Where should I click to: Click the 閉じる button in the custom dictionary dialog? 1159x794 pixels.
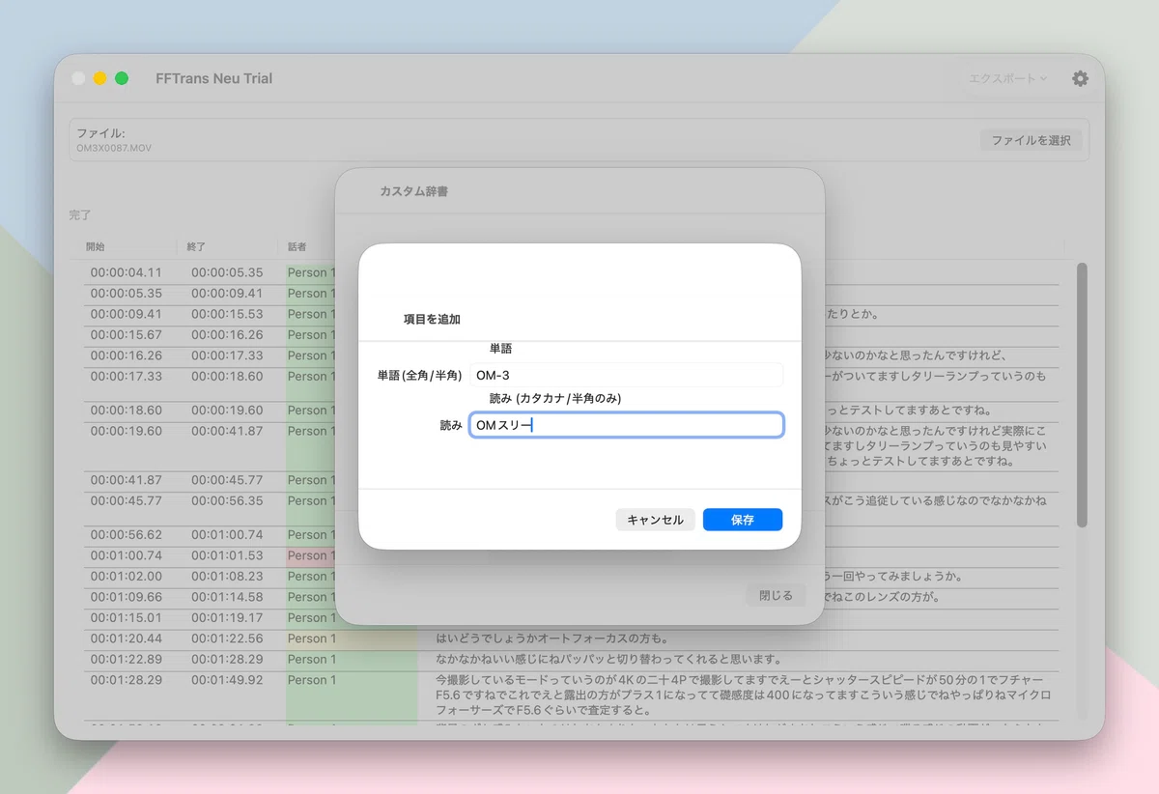[x=776, y=595]
